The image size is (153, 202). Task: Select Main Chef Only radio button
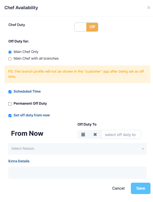[x=10, y=52]
